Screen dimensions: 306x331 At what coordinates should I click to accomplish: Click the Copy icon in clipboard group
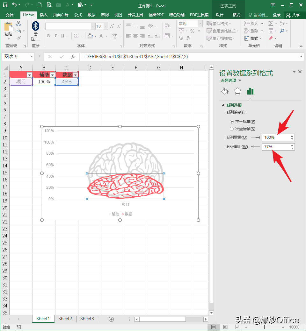coord(18,31)
